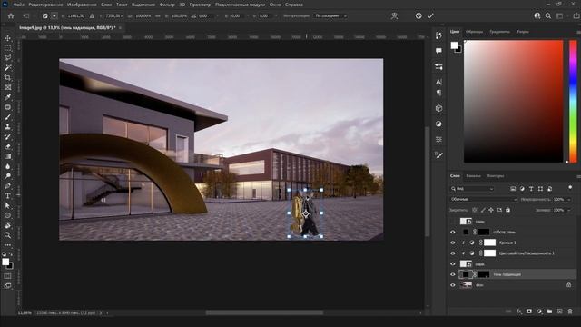Image resolution: width=581 pixels, height=327 pixels.
Task: Add a layer mask from Layers footer
Action: coord(529,312)
